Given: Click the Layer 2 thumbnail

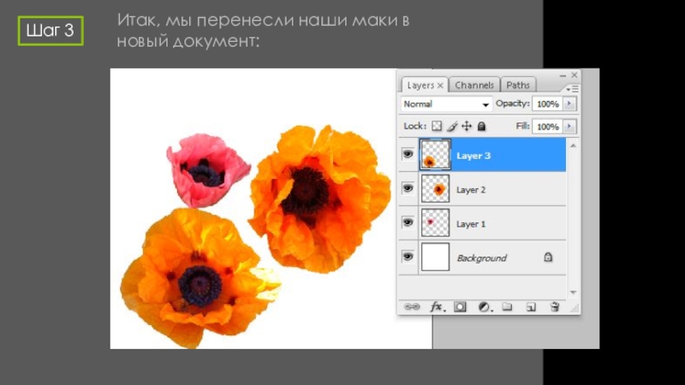Looking at the screenshot, I should [x=436, y=189].
